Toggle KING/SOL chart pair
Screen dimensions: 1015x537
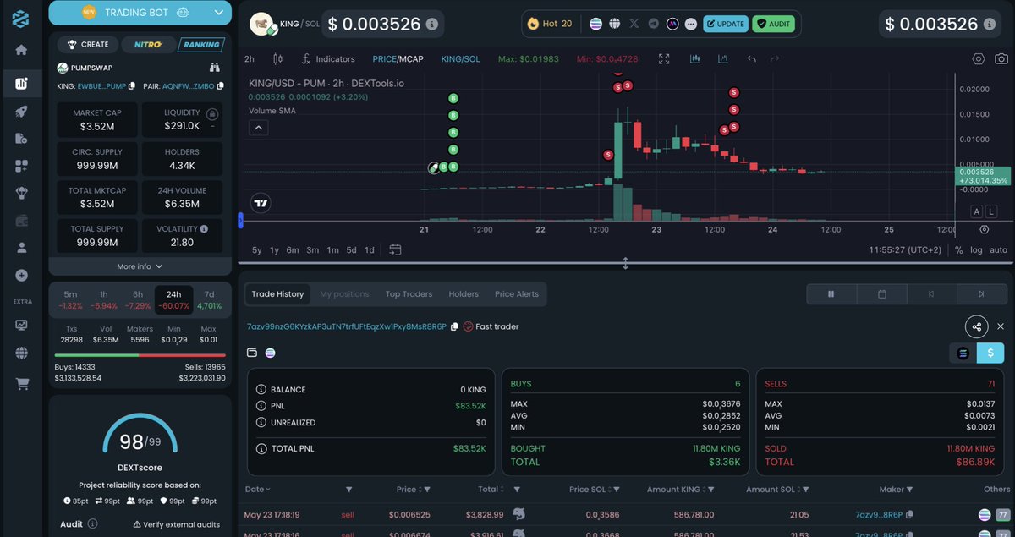(460, 59)
